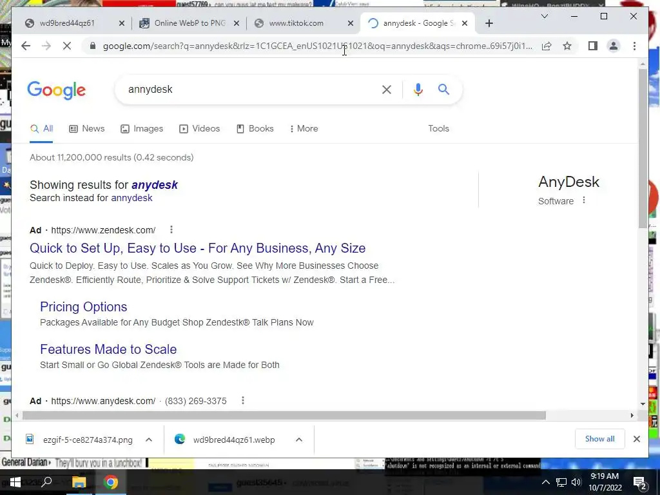660x495 pixels.
Task: Open the notification center
Action: (x=640, y=482)
